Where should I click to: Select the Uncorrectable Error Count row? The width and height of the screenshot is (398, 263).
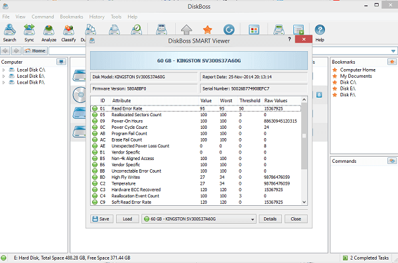click(x=196, y=171)
